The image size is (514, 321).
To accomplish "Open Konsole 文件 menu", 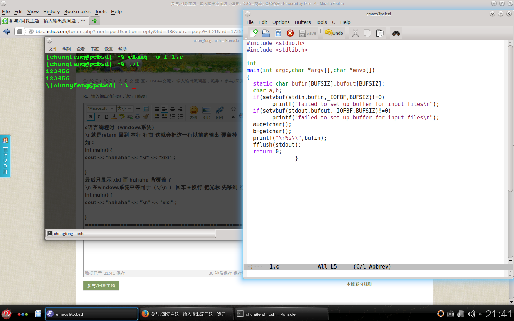I will 53,49.
